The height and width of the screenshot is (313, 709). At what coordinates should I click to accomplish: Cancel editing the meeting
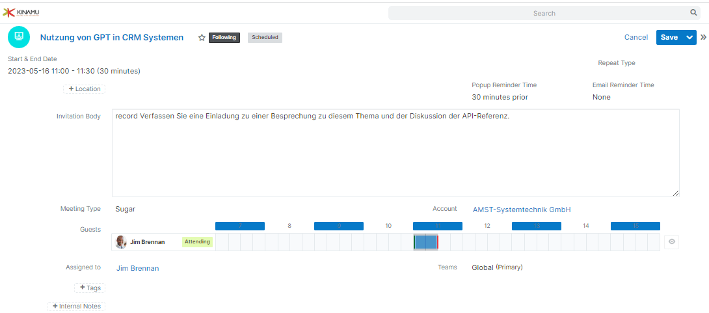click(x=635, y=38)
